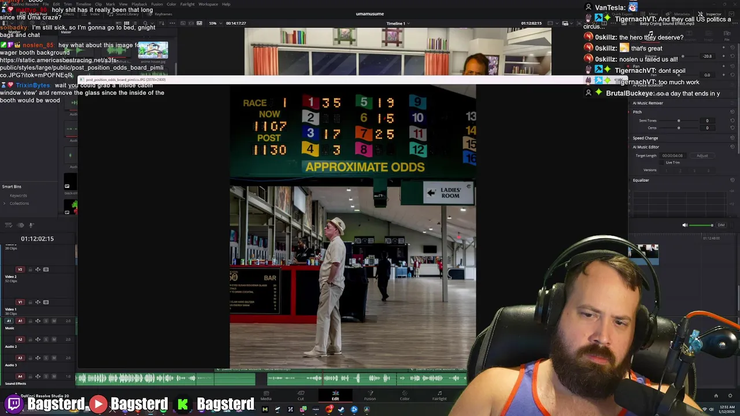Toggle auto track selector on Video 1

point(38,302)
